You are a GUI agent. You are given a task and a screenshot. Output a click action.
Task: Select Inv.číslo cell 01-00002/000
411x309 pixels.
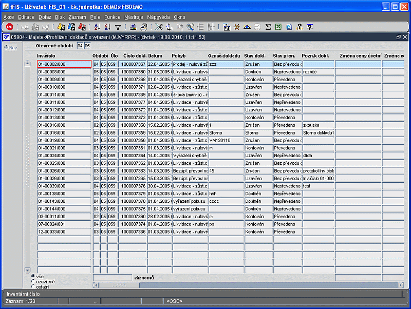[x=64, y=64]
